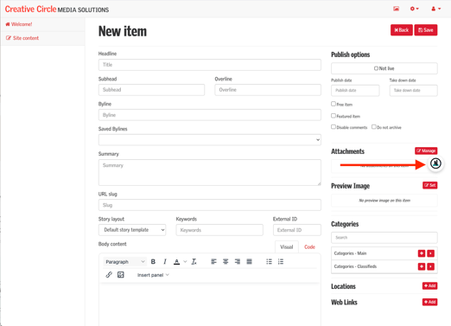Image resolution: width=451 pixels, height=326 pixels.
Task: Focus the Keywords field
Action: [x=219, y=230]
